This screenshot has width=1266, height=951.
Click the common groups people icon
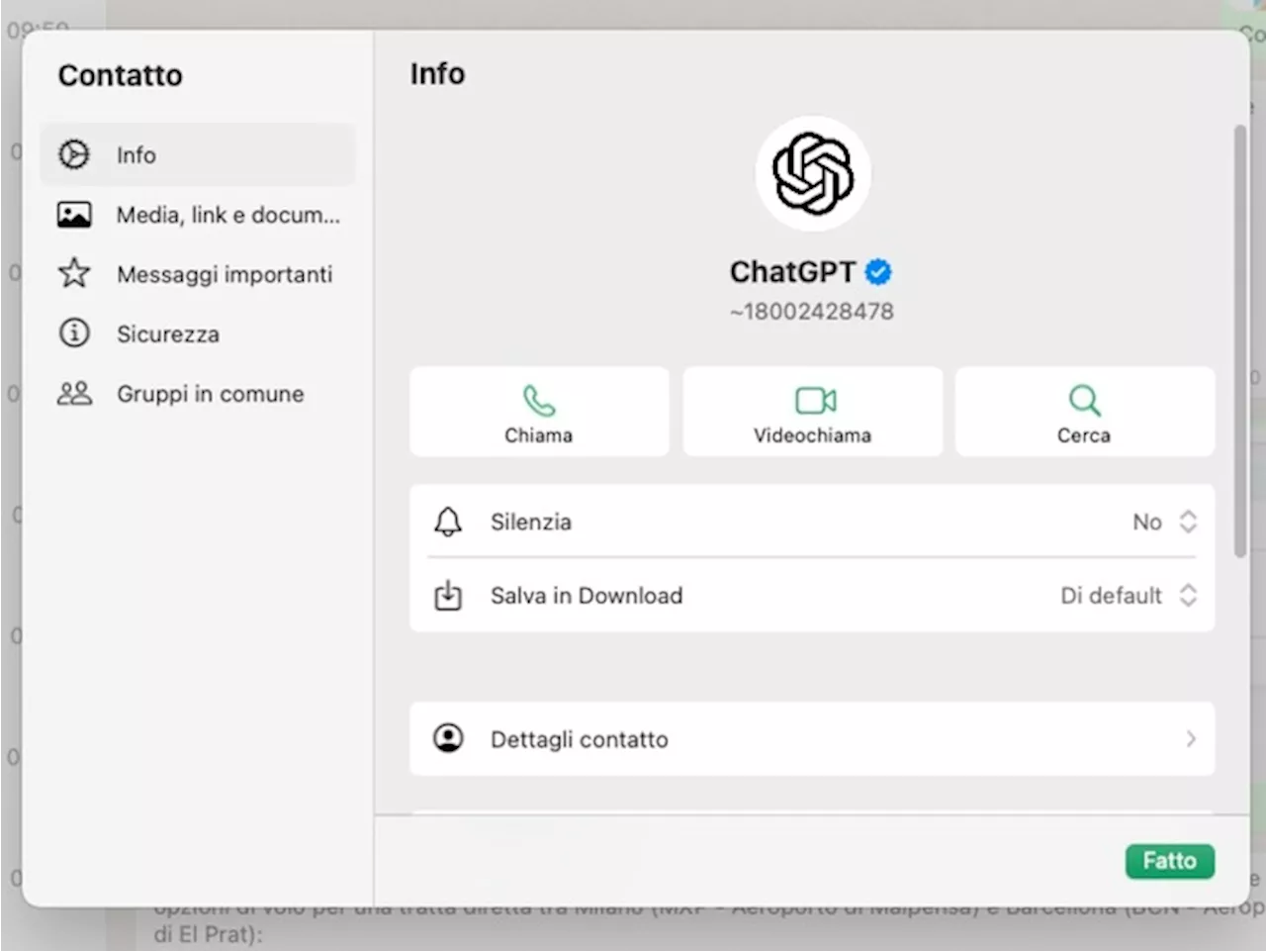click(74, 394)
